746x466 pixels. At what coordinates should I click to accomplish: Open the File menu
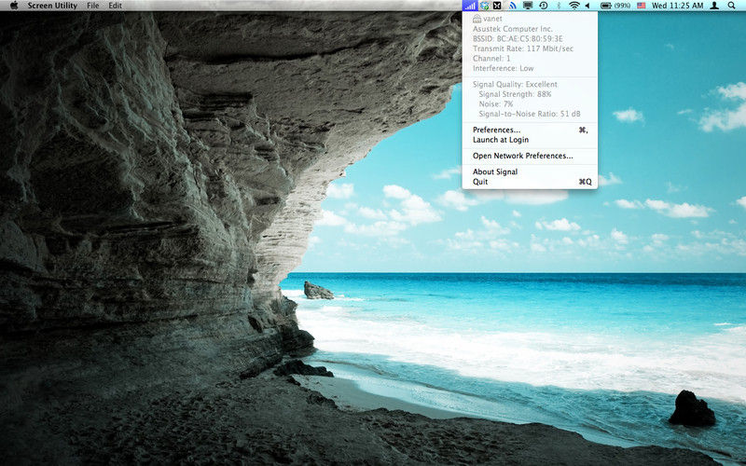pyautogui.click(x=92, y=6)
